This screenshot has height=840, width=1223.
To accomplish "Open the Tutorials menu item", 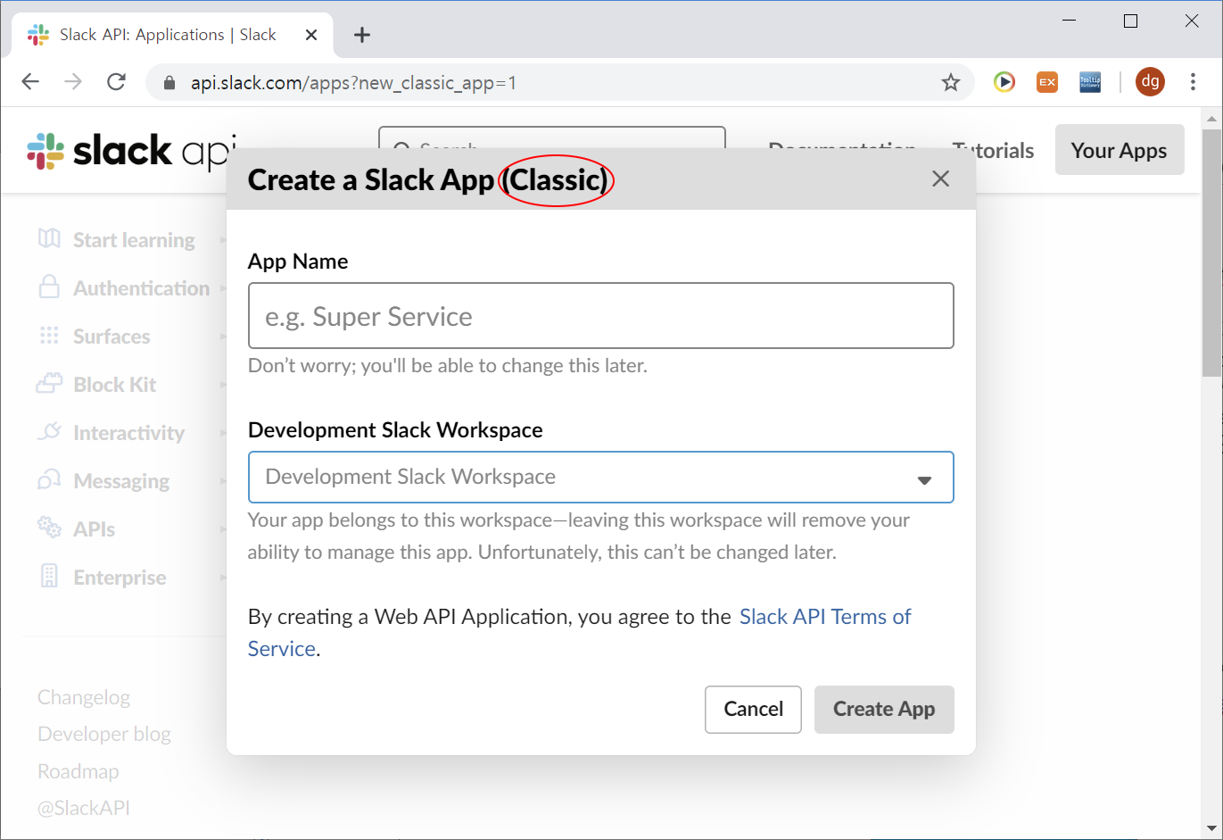I will [x=993, y=150].
